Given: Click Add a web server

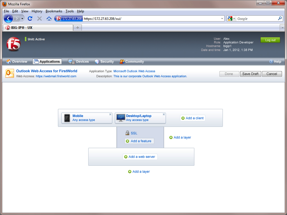Looking at the screenshot, I should (x=140, y=157).
